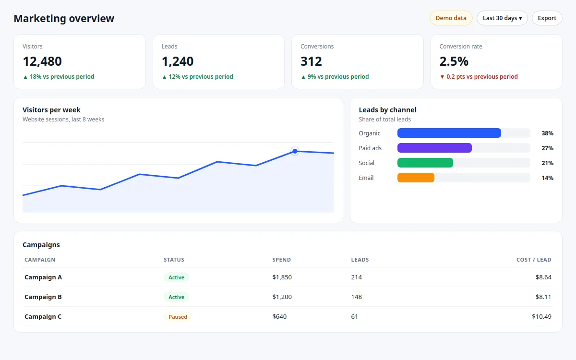Click the 61 leads value
This screenshot has height=360, width=576.
coord(355,316)
